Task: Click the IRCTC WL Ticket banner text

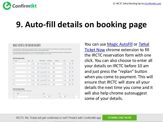Action: 59,118
